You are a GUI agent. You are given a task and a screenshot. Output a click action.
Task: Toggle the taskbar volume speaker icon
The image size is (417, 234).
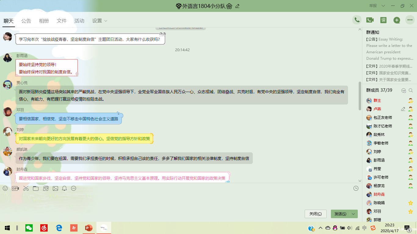pyautogui.click(x=350, y=228)
